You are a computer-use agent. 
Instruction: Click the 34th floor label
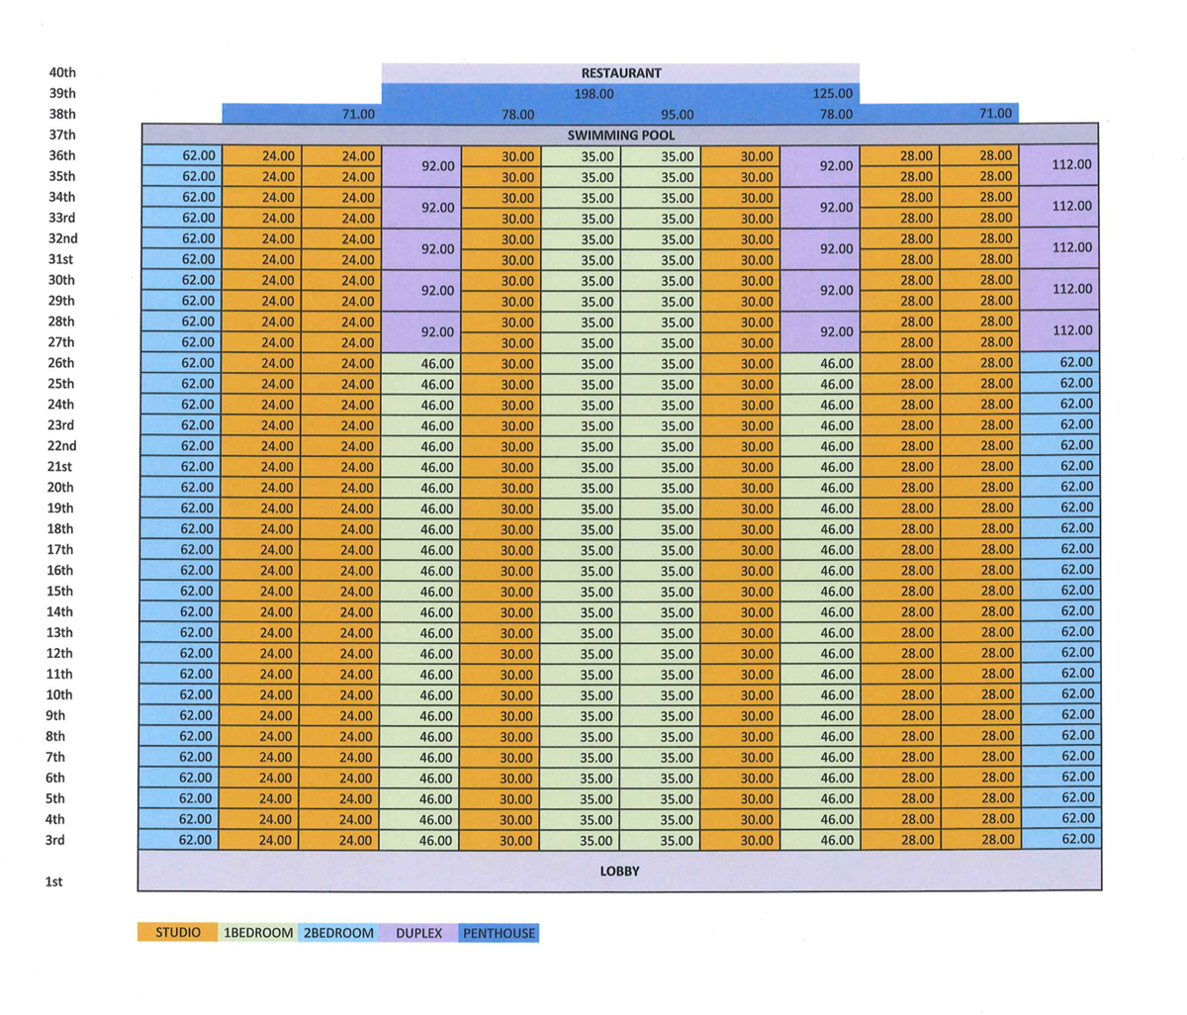[62, 197]
